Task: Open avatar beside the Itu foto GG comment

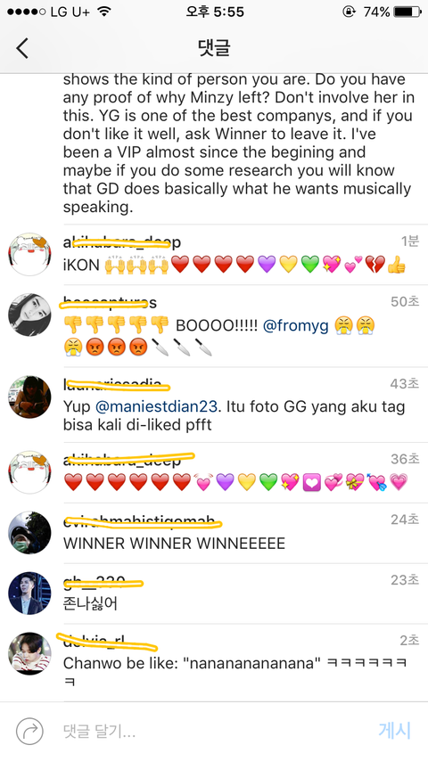Action: pyautogui.click(x=29, y=397)
